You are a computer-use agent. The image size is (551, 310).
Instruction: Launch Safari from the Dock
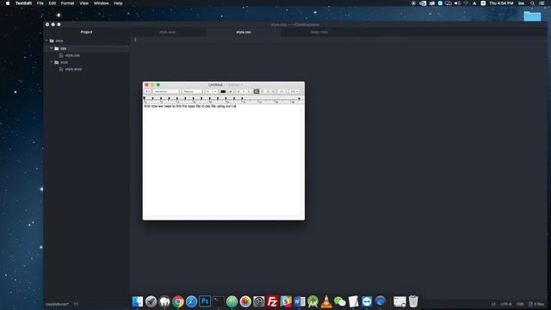click(191, 301)
